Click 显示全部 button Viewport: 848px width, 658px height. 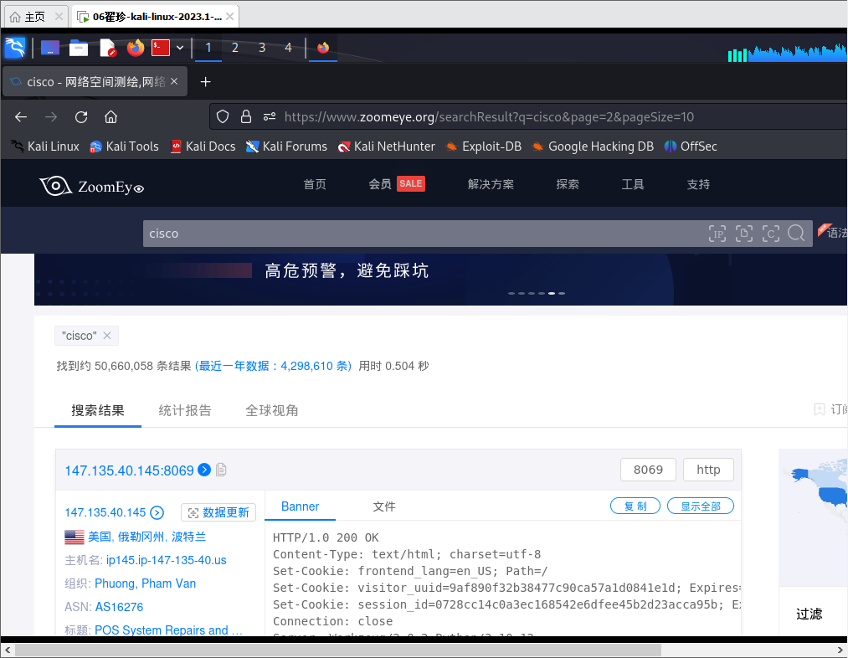pyautogui.click(x=701, y=506)
